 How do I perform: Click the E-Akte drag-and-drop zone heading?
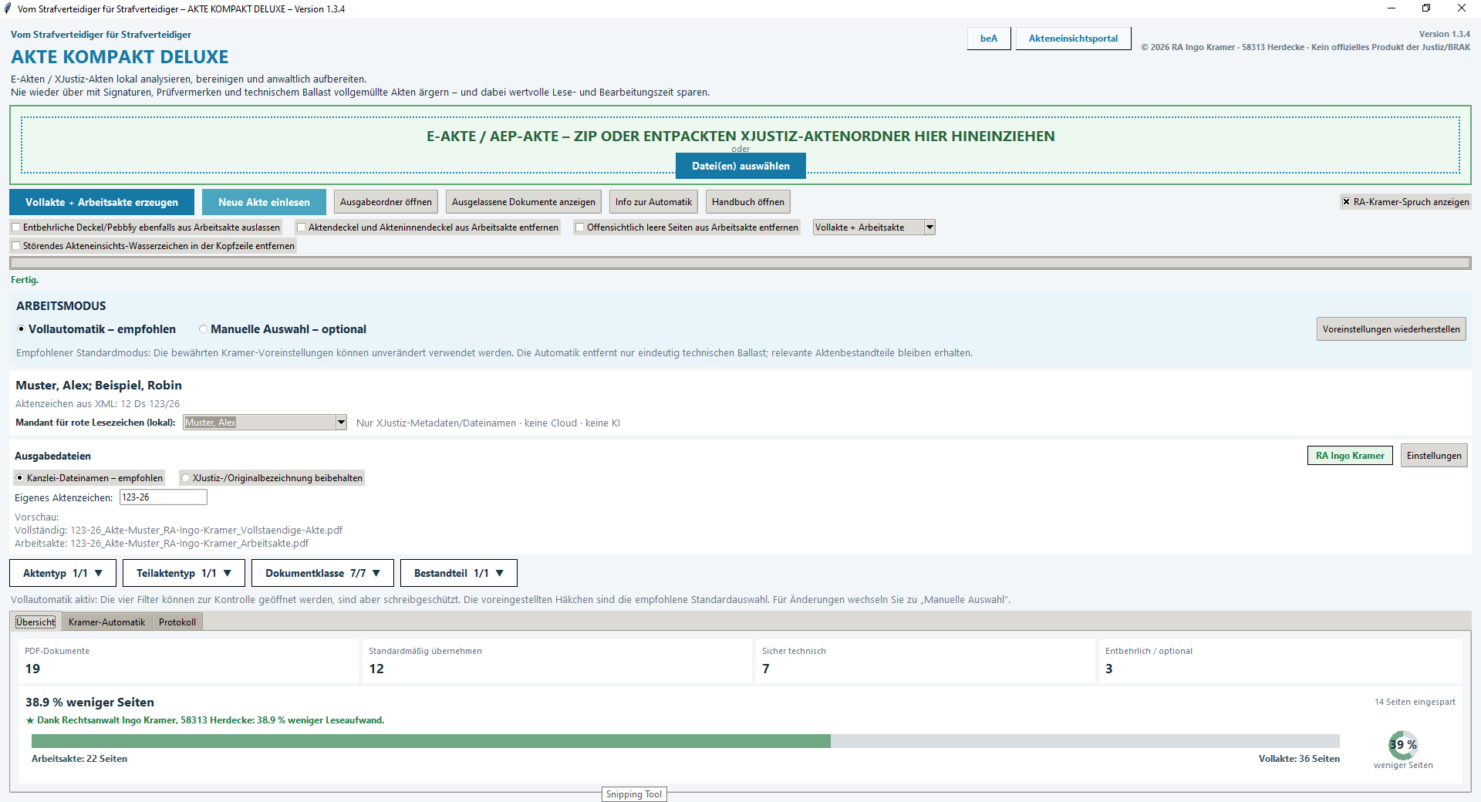pyautogui.click(x=740, y=136)
